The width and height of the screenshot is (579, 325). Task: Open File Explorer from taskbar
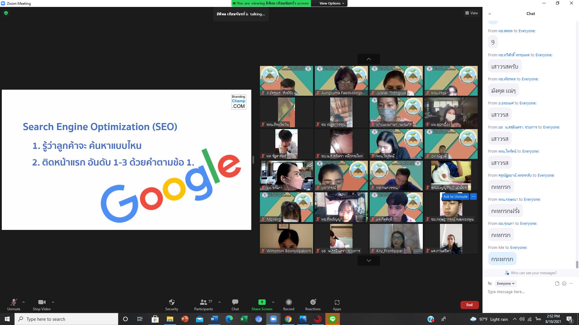(x=170, y=319)
